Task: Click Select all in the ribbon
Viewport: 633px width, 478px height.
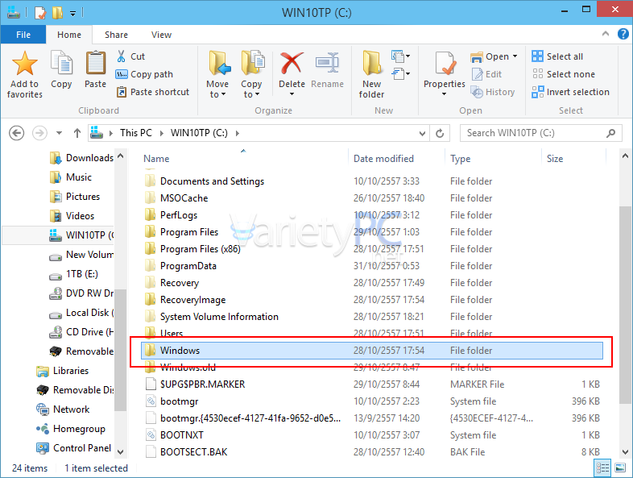Action: point(557,56)
